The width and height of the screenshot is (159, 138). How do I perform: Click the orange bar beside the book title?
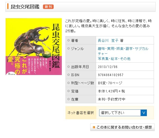[x=8, y=6]
